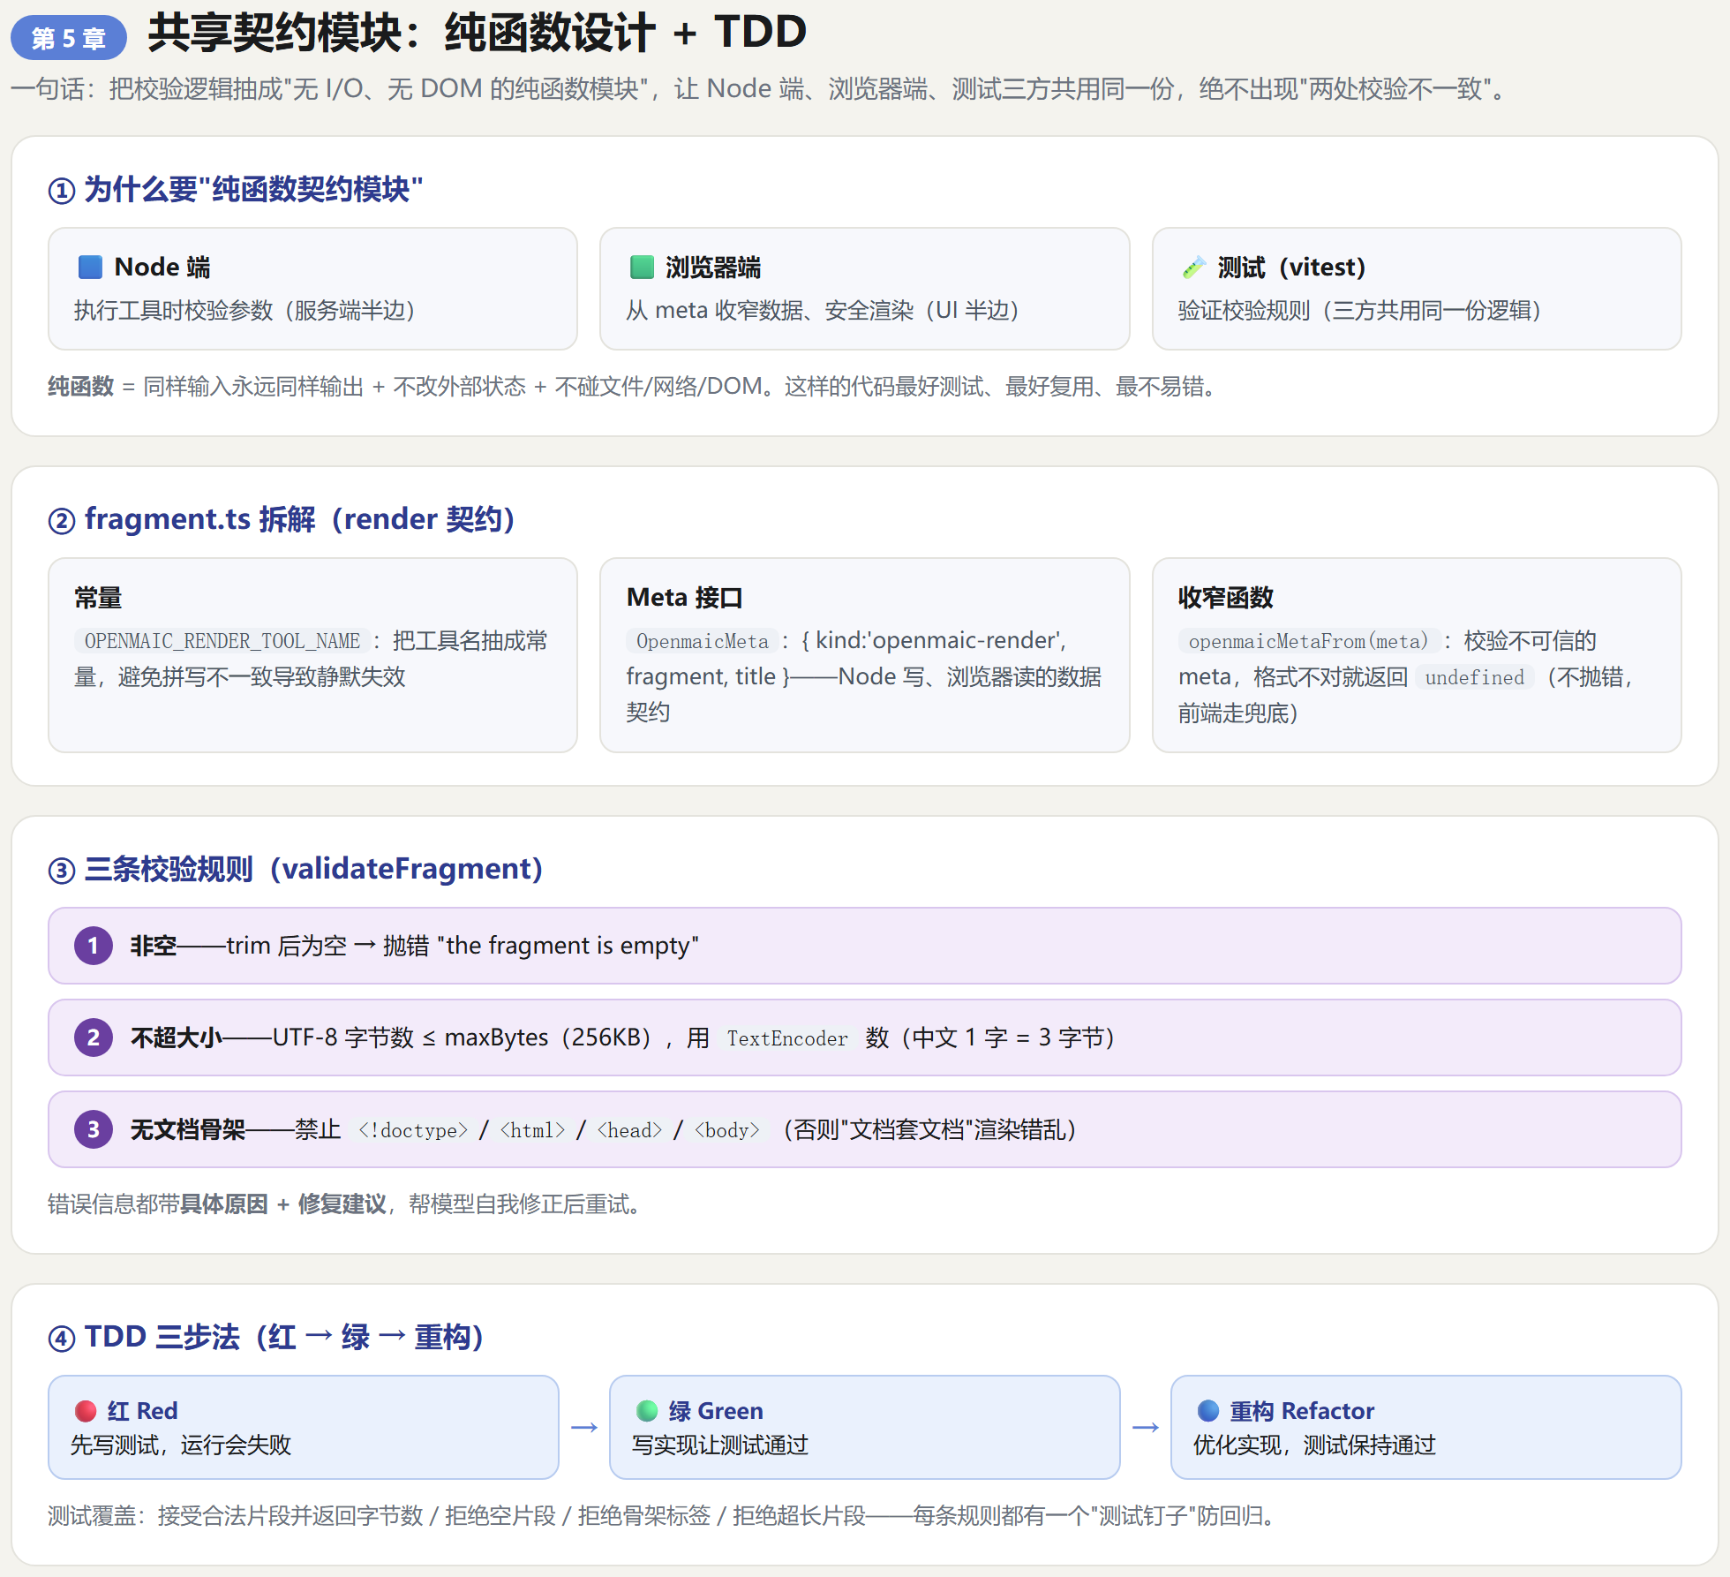This screenshot has width=1730, height=1577.
Task: Click the red circle icon beside 红 Red
Action: 86,1411
